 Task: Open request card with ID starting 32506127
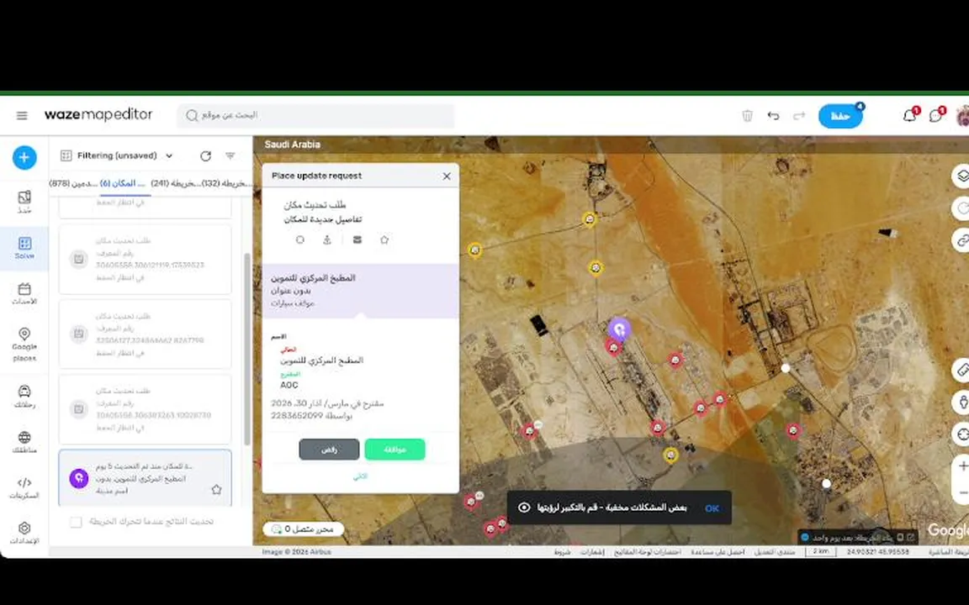(146, 334)
